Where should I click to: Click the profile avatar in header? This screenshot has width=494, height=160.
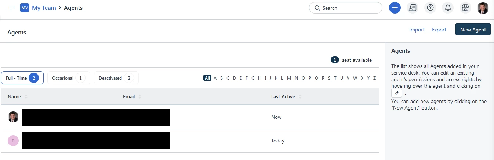(483, 8)
